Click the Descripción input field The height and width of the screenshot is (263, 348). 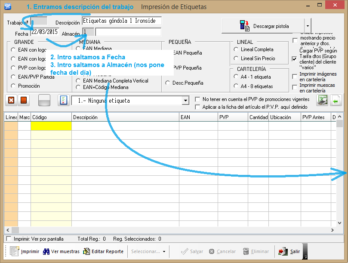pyautogui.click(x=122, y=21)
